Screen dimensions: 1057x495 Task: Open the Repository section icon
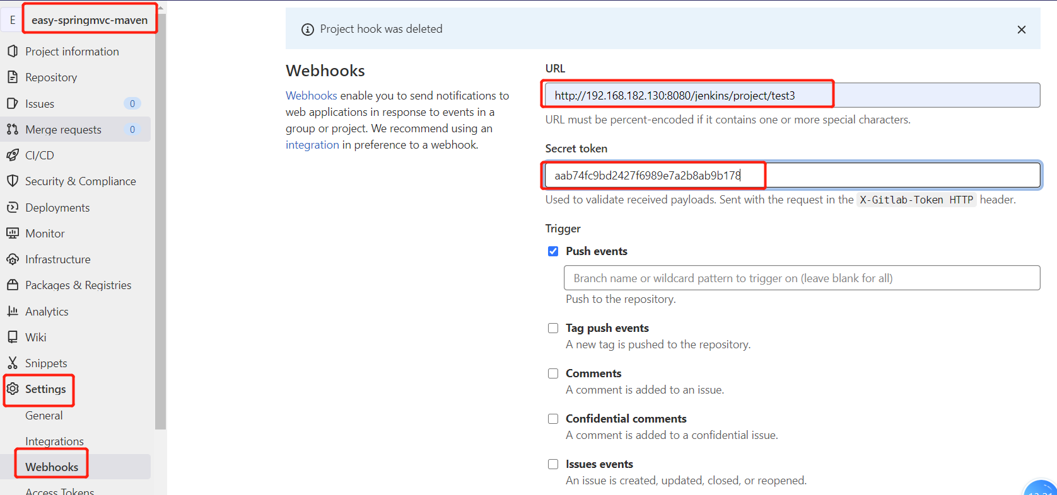tap(13, 77)
